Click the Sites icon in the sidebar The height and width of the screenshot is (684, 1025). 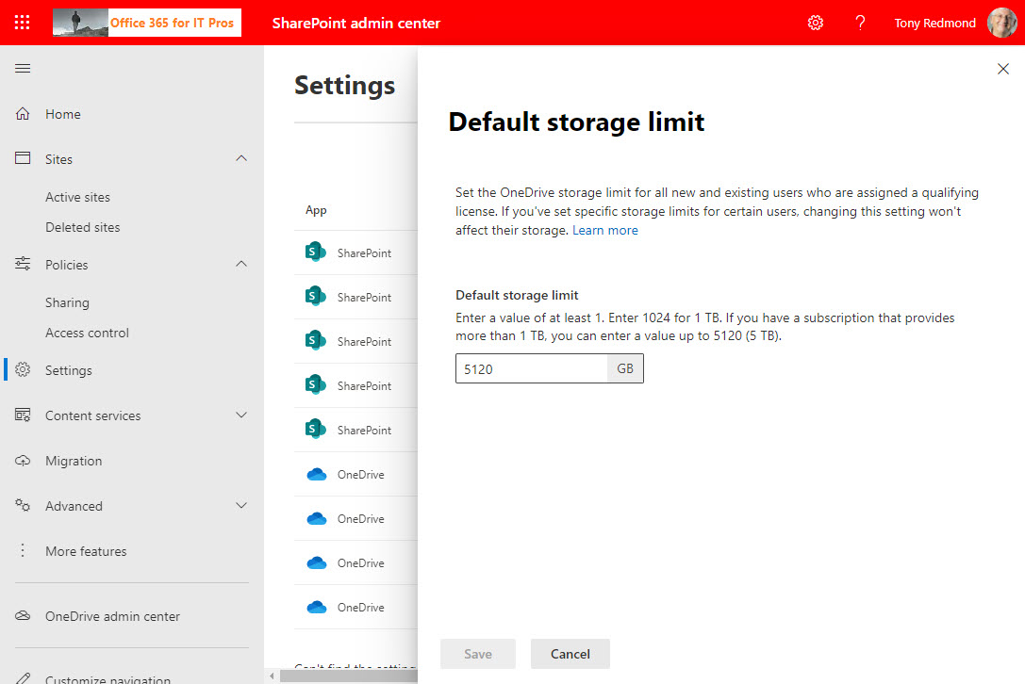coord(23,158)
